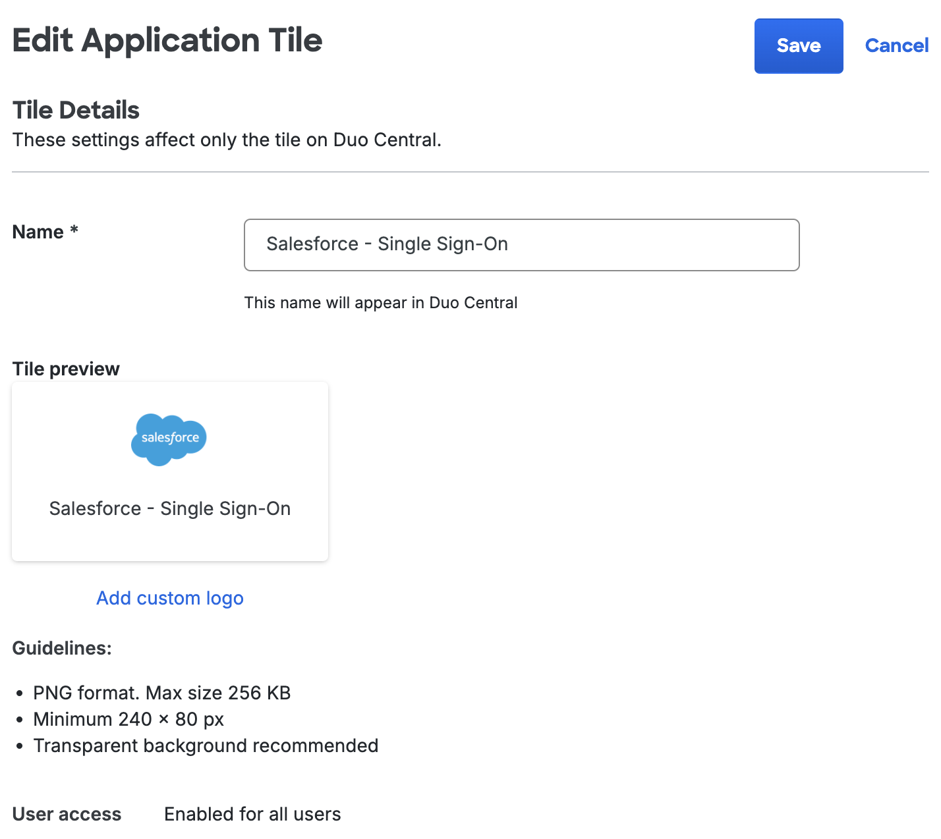This screenshot has width=941, height=839.
Task: Click the Tile Details section header
Action: point(75,110)
